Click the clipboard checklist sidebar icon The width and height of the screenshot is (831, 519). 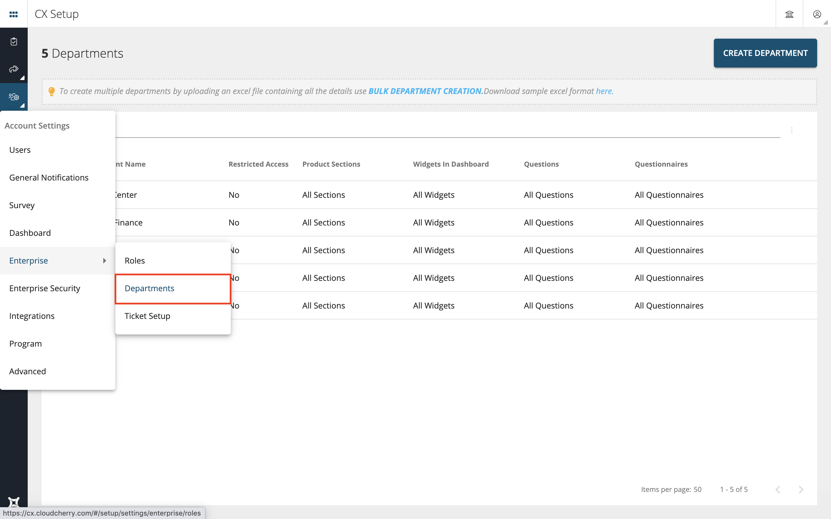click(x=14, y=42)
